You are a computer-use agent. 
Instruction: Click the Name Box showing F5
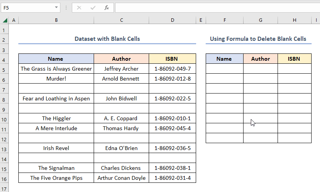pyautogui.click(x=27, y=7)
